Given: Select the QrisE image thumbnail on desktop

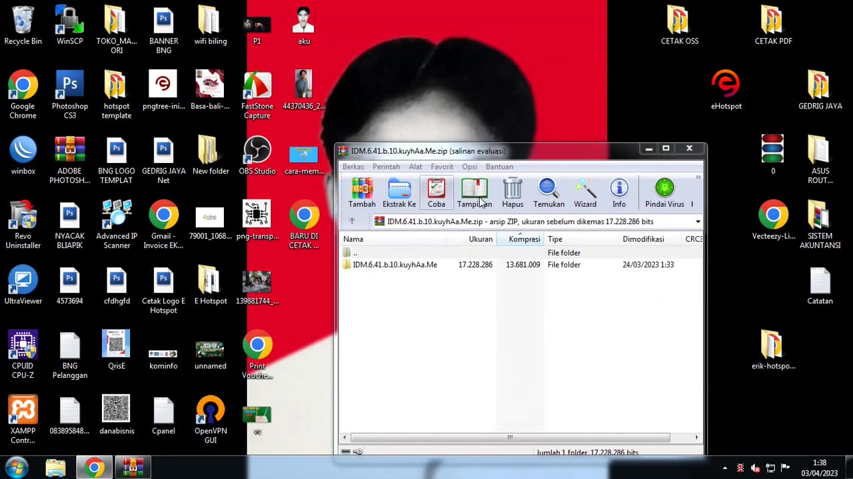Looking at the screenshot, I should (117, 350).
